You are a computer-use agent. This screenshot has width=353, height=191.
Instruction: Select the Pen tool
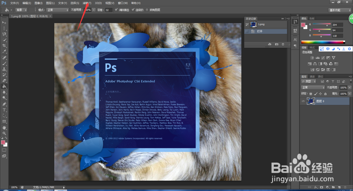click(x=4, y=104)
